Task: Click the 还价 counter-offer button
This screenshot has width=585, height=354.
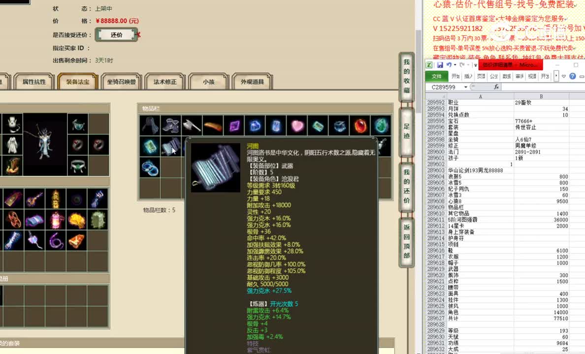Action: 117,35
